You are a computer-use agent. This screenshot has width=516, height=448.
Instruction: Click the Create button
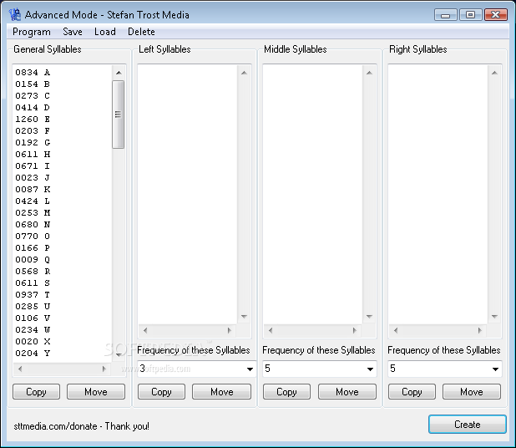click(467, 425)
